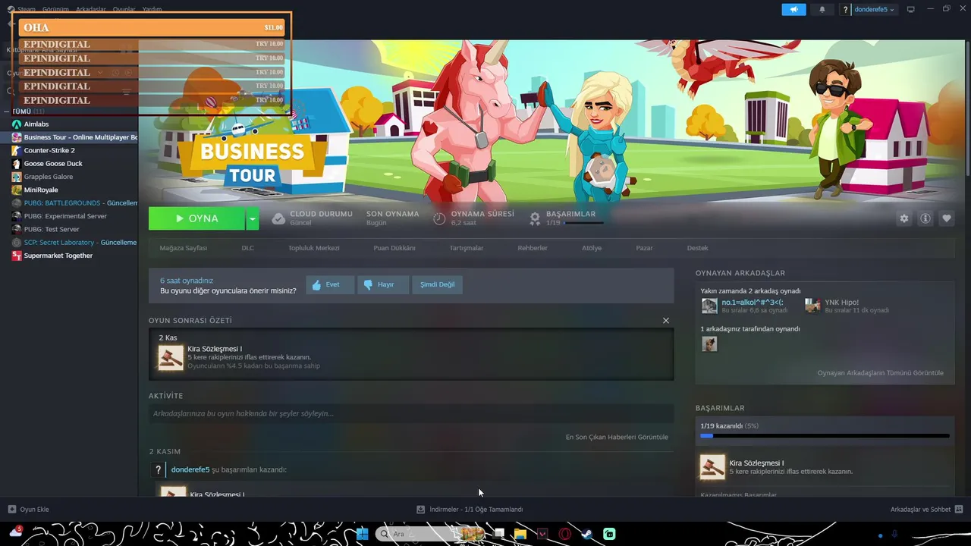Click the cloud status icon
971x546 pixels.
pyautogui.click(x=278, y=218)
